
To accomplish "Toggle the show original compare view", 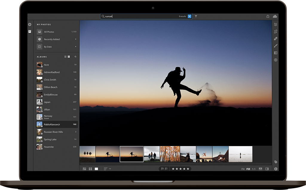I will pyautogui.click(x=267, y=169).
